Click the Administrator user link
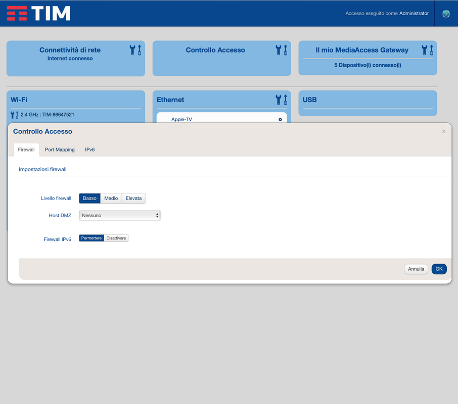Viewport: 458px width, 404px height. pyautogui.click(x=414, y=14)
